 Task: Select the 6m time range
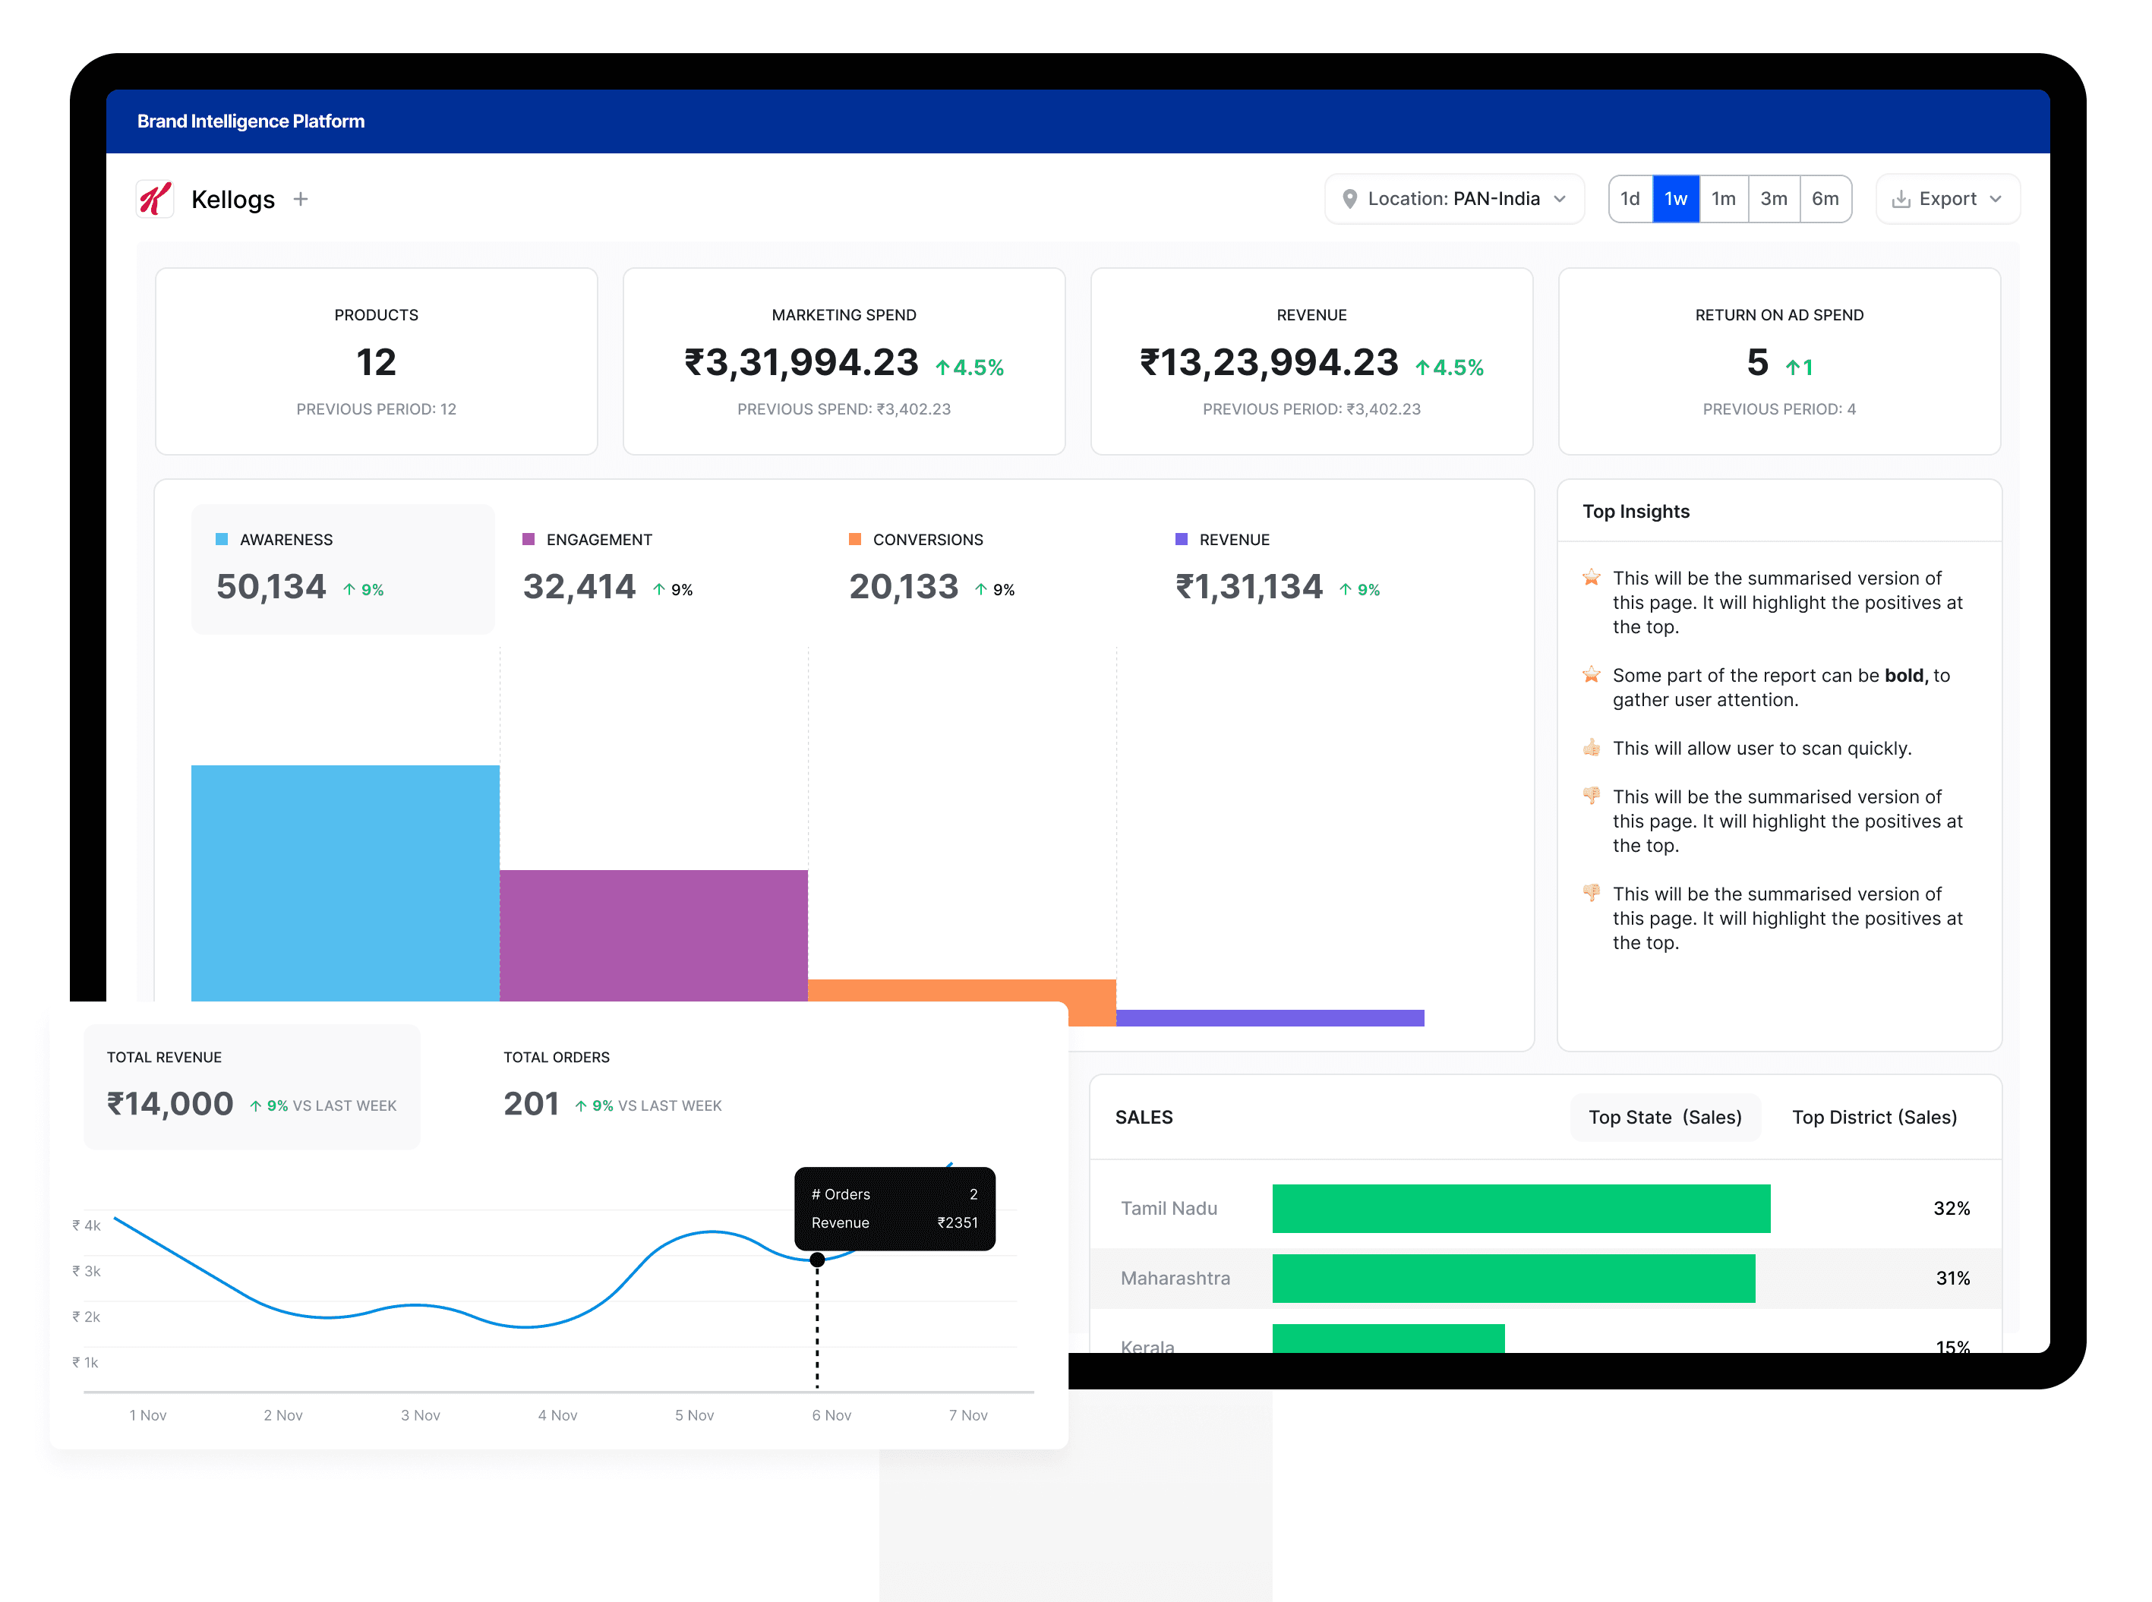[1825, 199]
